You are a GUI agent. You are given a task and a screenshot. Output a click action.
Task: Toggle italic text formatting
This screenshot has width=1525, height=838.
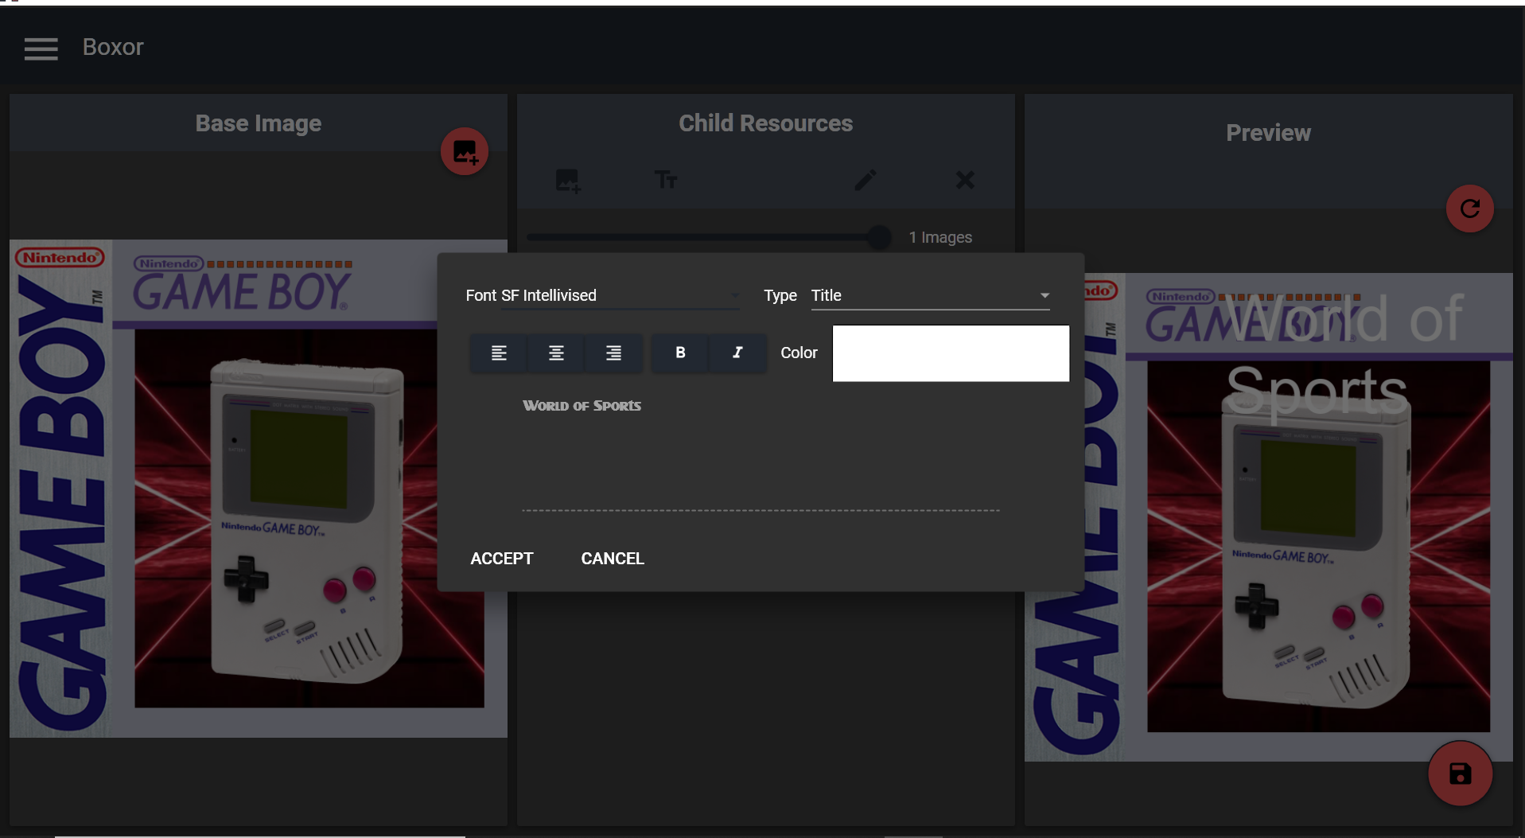737,353
